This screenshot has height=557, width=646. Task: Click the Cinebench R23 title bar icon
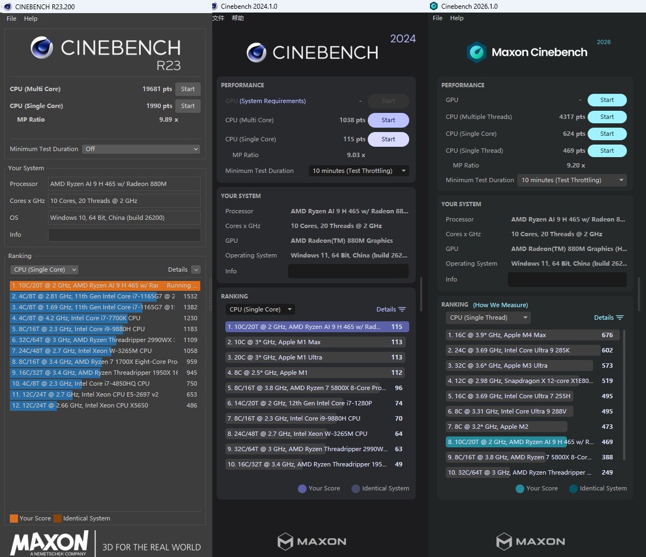point(8,7)
